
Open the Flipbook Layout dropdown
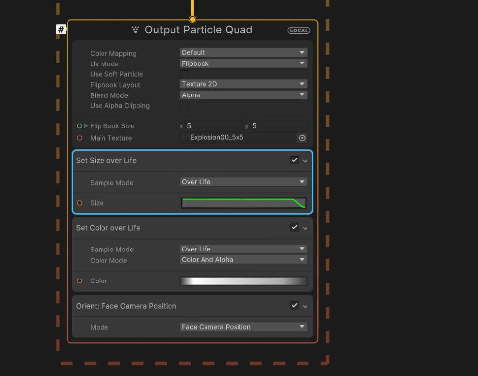243,84
